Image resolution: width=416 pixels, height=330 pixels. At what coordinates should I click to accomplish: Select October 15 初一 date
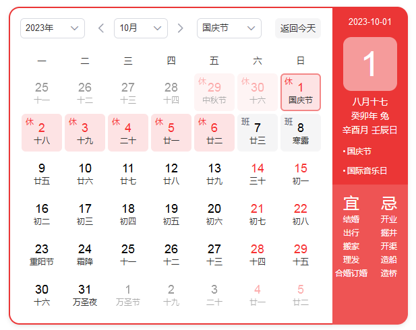tap(301, 173)
